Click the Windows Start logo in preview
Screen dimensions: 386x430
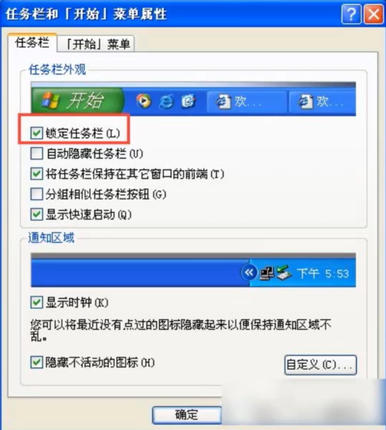coord(50,100)
